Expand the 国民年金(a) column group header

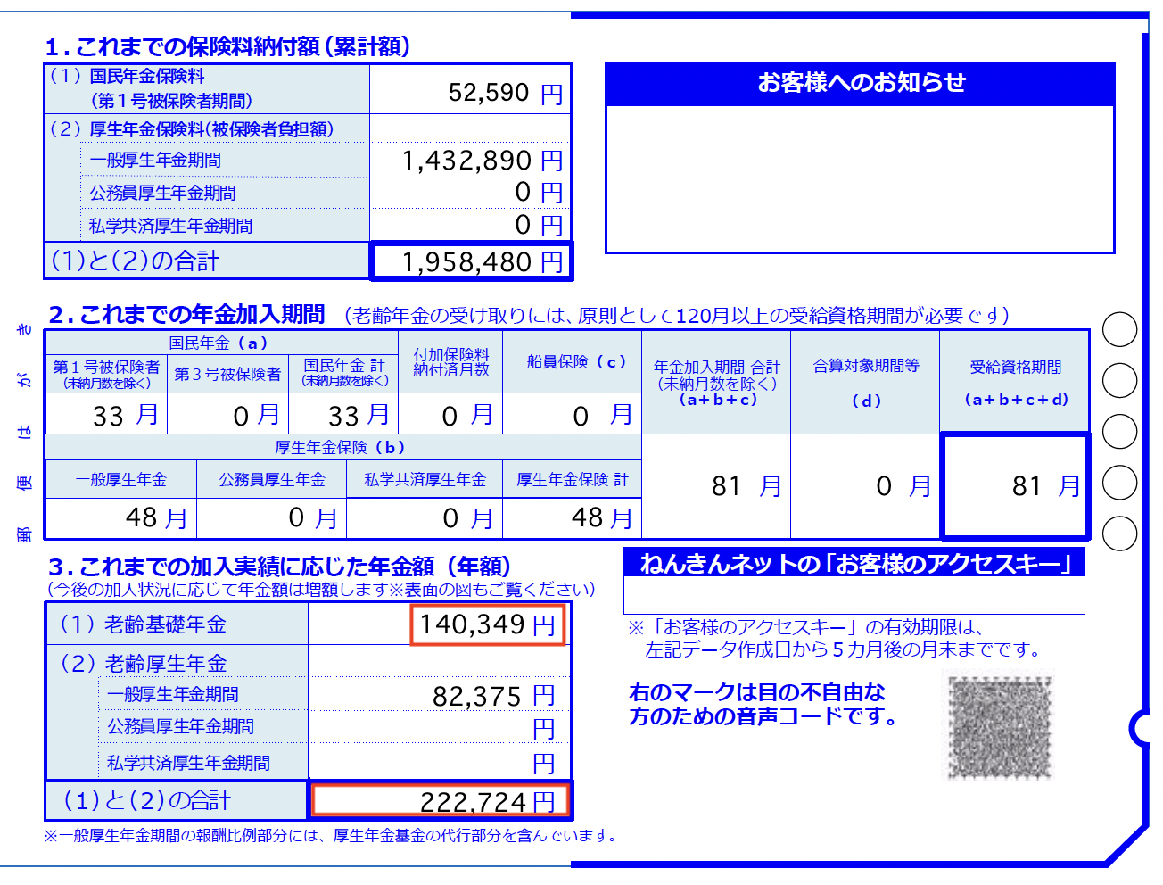click(219, 342)
